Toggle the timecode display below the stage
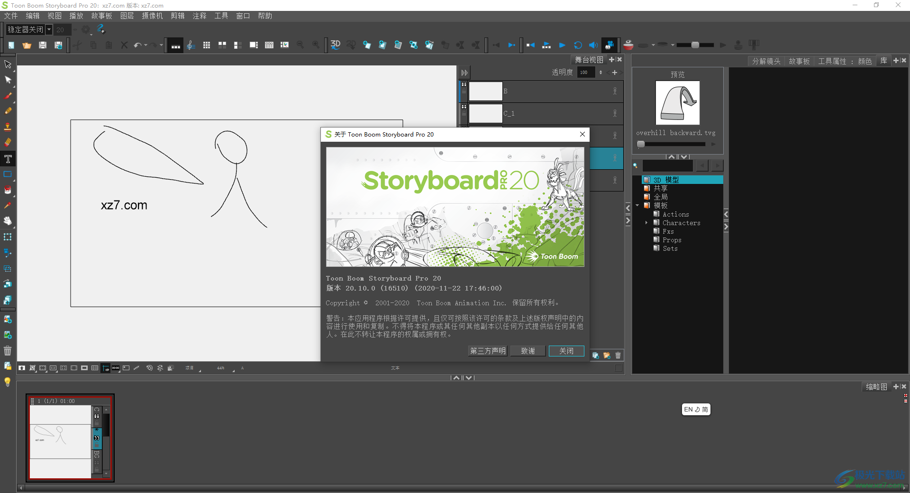This screenshot has height=493, width=910. point(116,368)
